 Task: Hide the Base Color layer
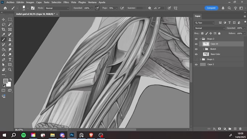(196, 54)
